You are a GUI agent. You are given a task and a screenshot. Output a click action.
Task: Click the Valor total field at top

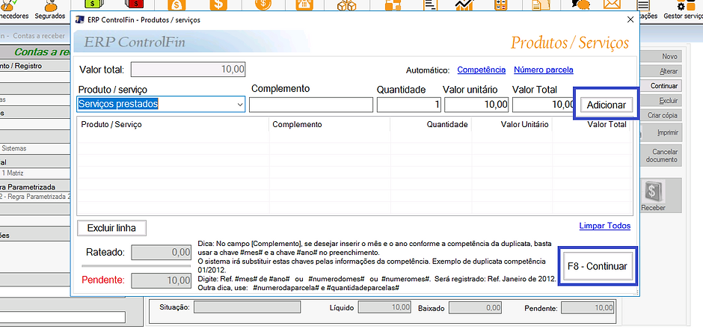[188, 70]
